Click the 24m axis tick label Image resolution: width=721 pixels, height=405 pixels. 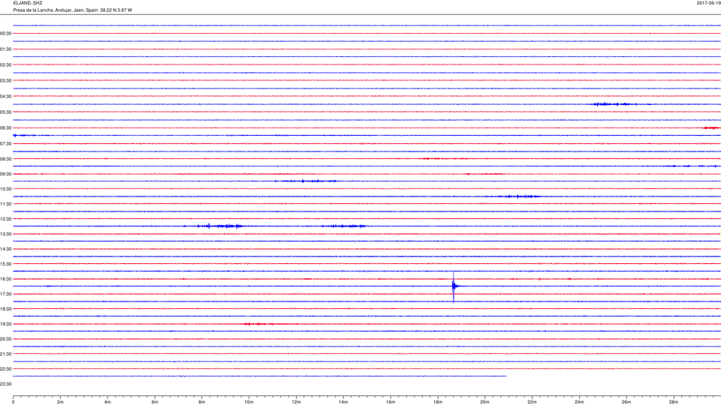(x=579, y=402)
